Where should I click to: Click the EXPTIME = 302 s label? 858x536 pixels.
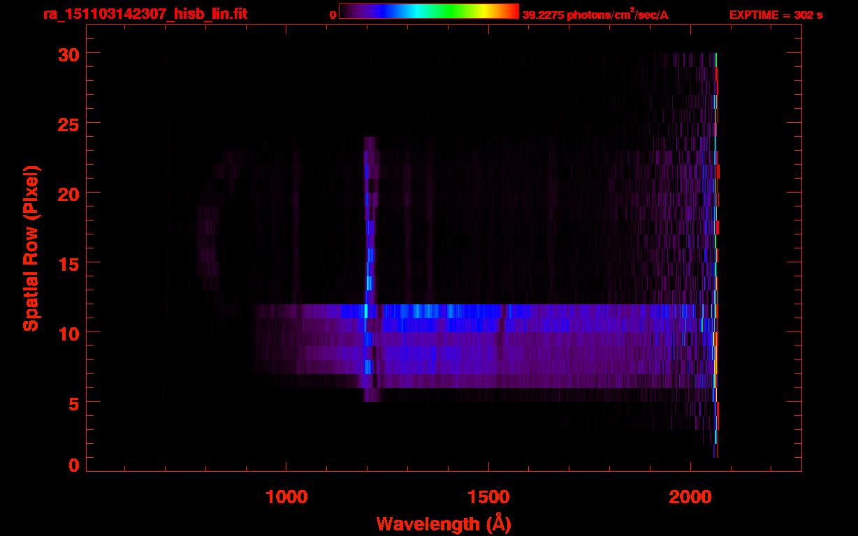pos(776,15)
